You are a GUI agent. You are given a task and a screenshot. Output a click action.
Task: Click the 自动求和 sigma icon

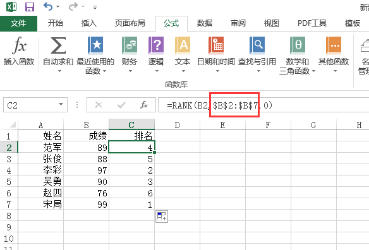pos(58,45)
